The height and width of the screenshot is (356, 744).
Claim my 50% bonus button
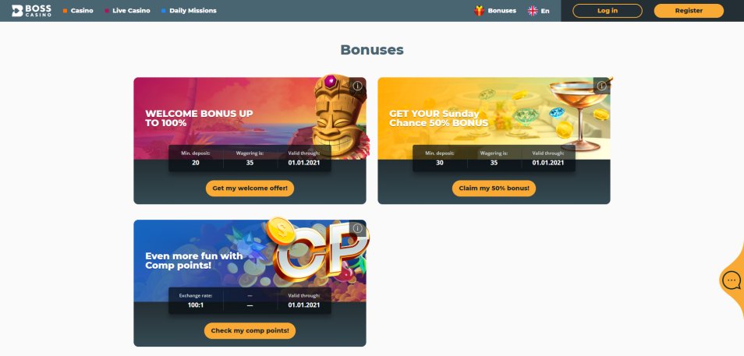494,189
